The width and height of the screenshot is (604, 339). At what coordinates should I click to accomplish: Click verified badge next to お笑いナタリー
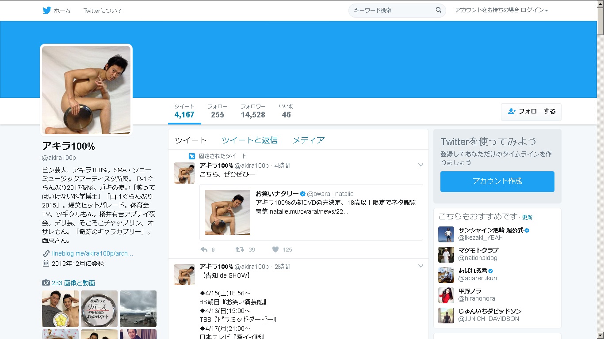(x=303, y=194)
